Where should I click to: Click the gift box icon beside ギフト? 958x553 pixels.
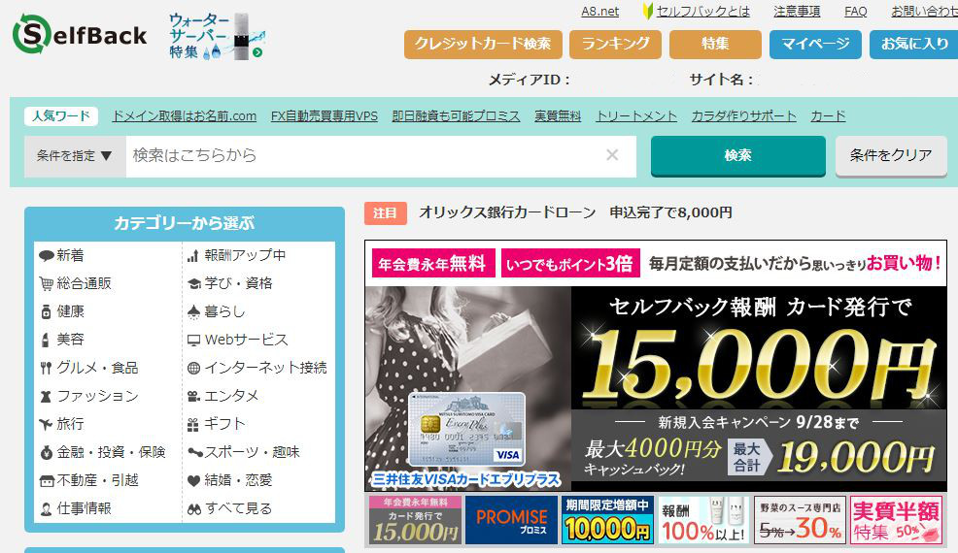click(x=193, y=425)
